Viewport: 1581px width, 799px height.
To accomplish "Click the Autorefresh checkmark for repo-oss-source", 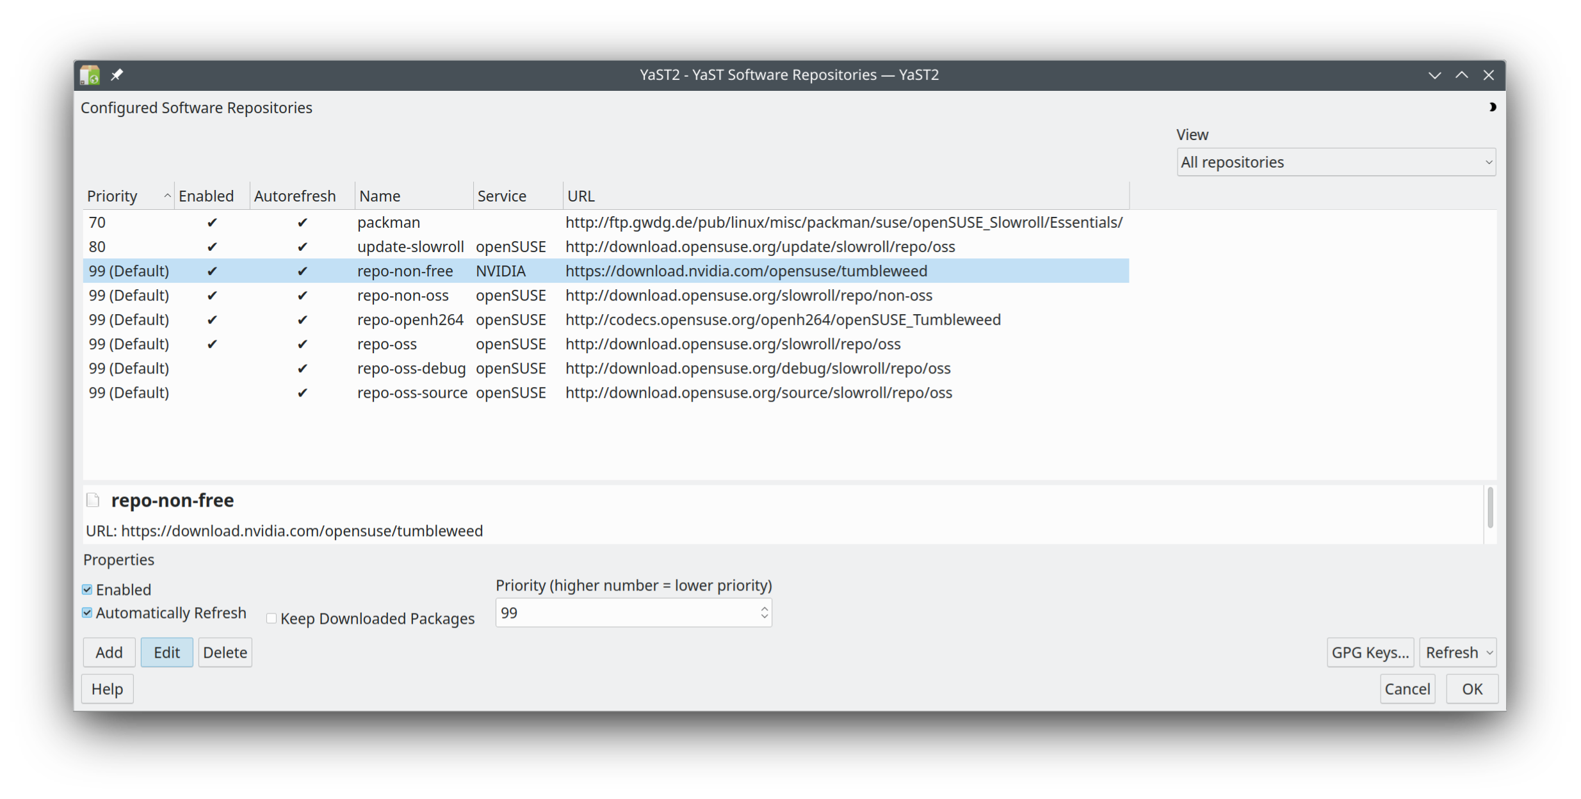I will [302, 393].
